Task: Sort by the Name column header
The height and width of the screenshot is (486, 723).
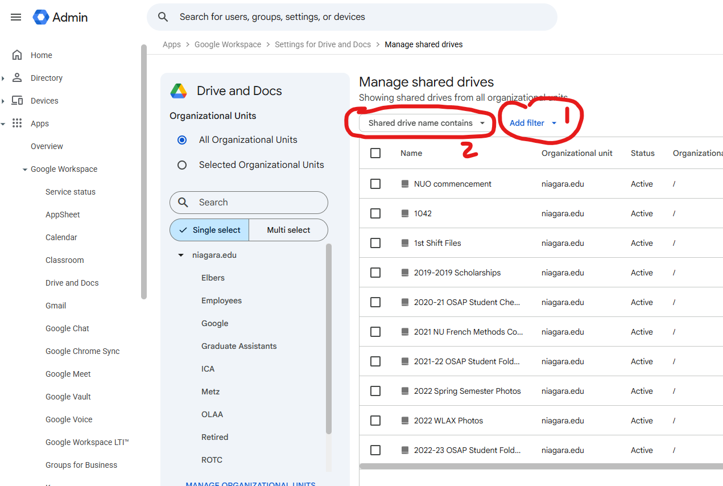Action: pyautogui.click(x=411, y=153)
